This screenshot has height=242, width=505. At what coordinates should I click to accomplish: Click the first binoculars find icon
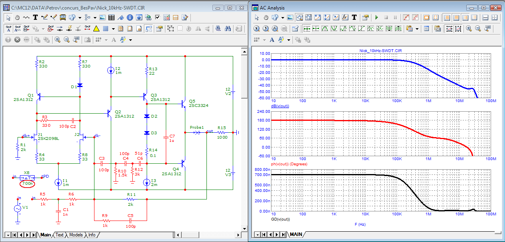(218, 29)
